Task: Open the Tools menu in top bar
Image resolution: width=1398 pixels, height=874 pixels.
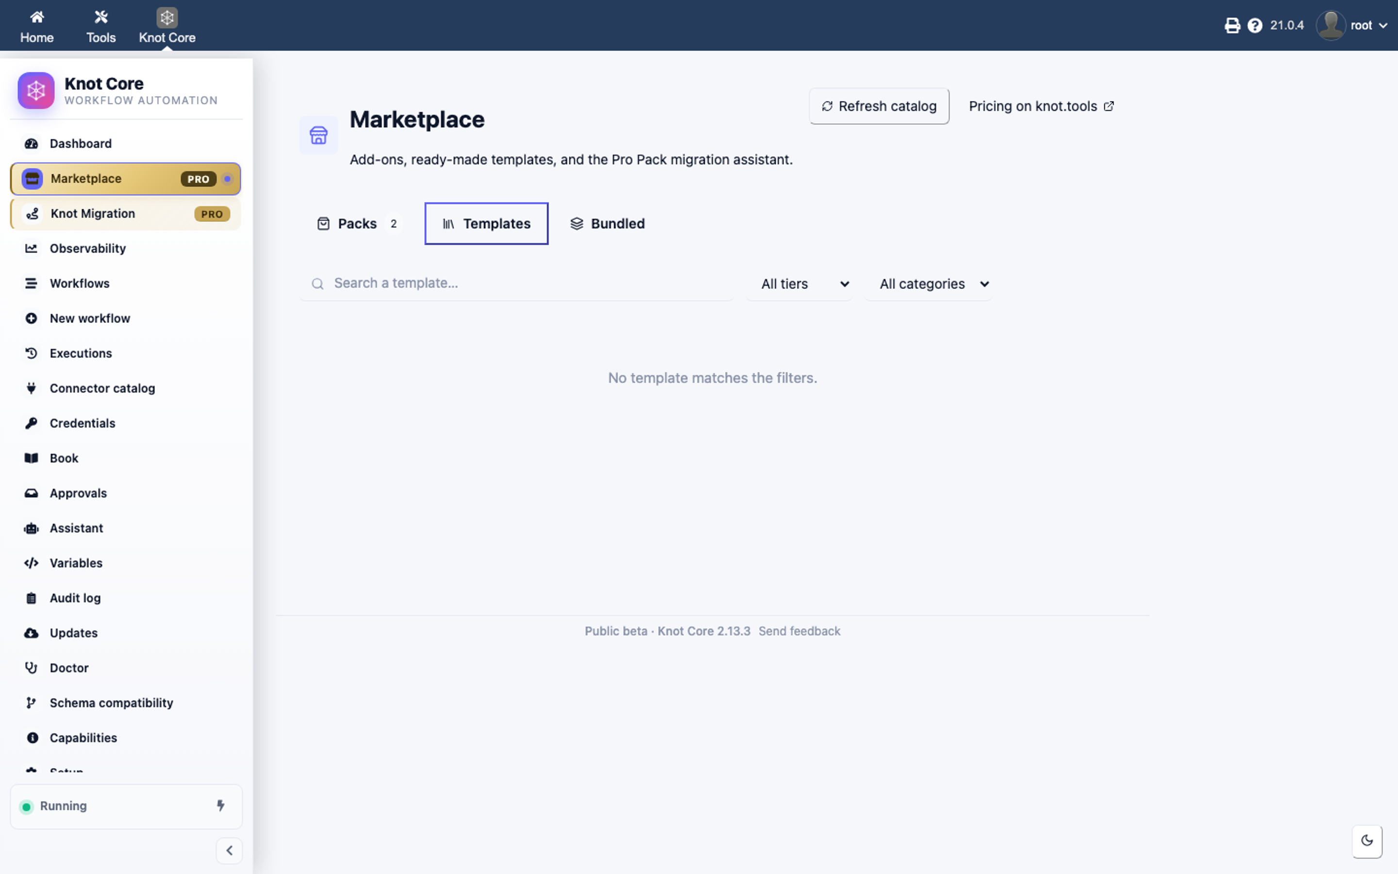Action: [101, 26]
